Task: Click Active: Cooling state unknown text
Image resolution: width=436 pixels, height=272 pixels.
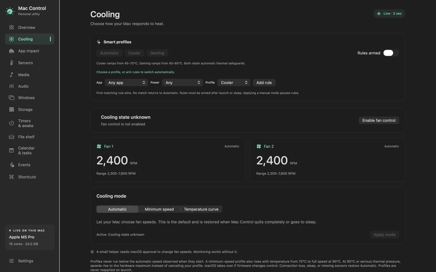Action: pyautogui.click(x=120, y=234)
